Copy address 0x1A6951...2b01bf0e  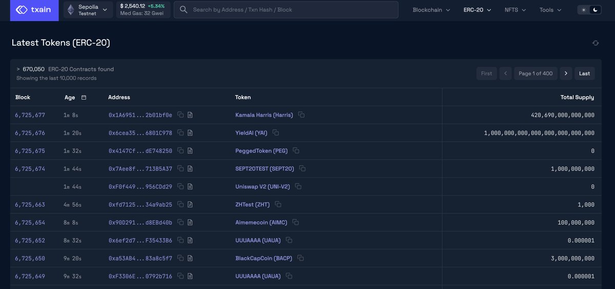[x=180, y=115]
